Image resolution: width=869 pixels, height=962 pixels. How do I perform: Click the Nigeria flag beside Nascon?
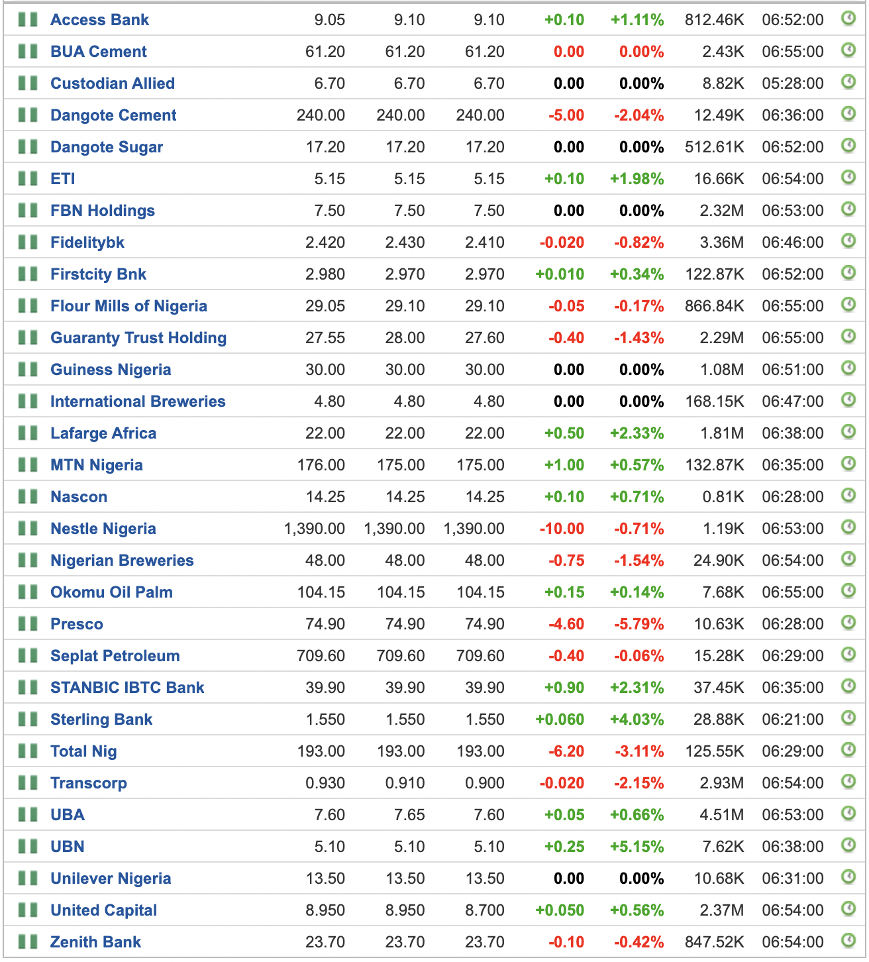coord(28,496)
